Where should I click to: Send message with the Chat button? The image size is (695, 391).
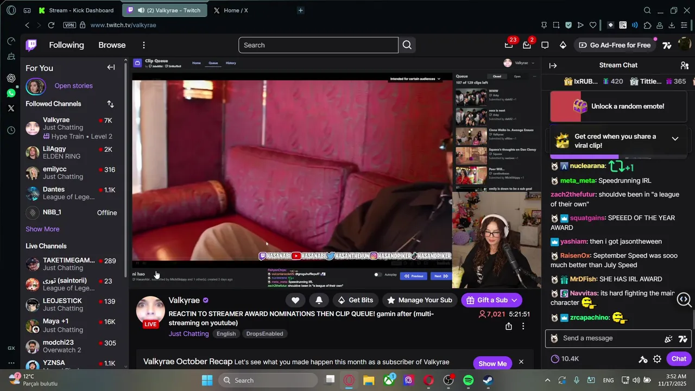pyautogui.click(x=679, y=359)
